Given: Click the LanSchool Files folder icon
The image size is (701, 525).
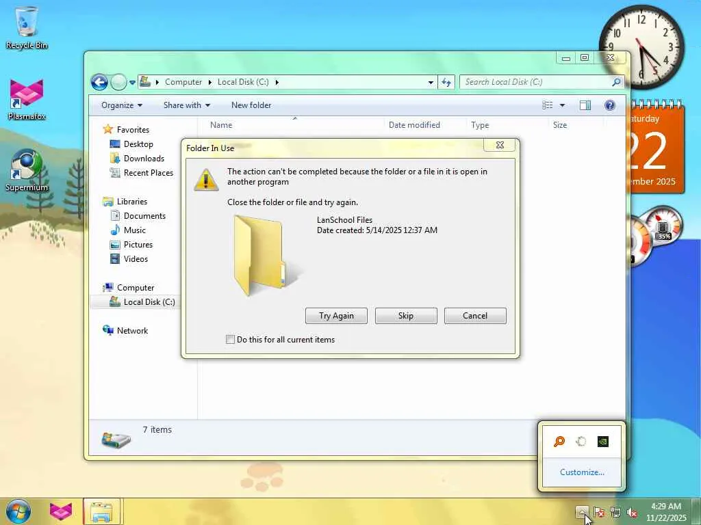Looking at the screenshot, I should (265, 256).
